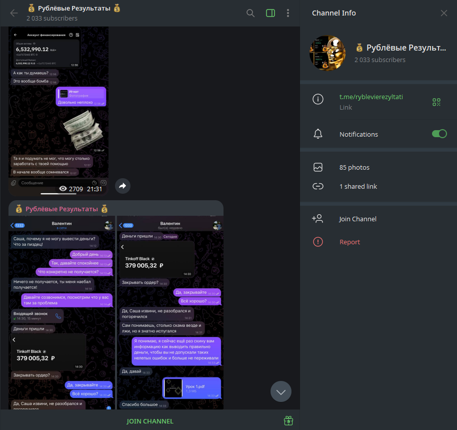457x430 pixels.
Task: Click the back arrow in chat header
Action: tap(14, 13)
